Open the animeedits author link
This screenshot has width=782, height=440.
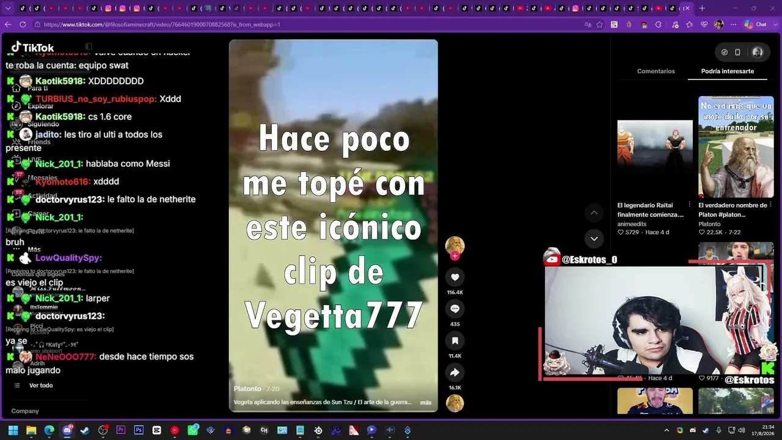point(632,224)
